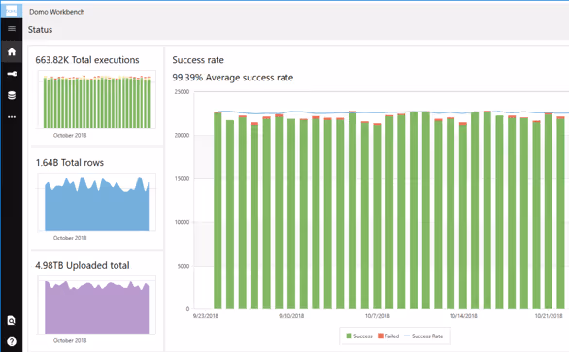Screen dimensions: 569x352
Task: Click the 10/7/2018 axis label
Action: (x=378, y=316)
